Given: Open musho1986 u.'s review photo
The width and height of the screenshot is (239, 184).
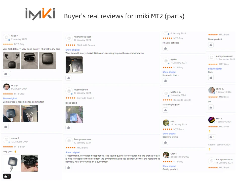Looking at the screenshot, I should [74, 115].
